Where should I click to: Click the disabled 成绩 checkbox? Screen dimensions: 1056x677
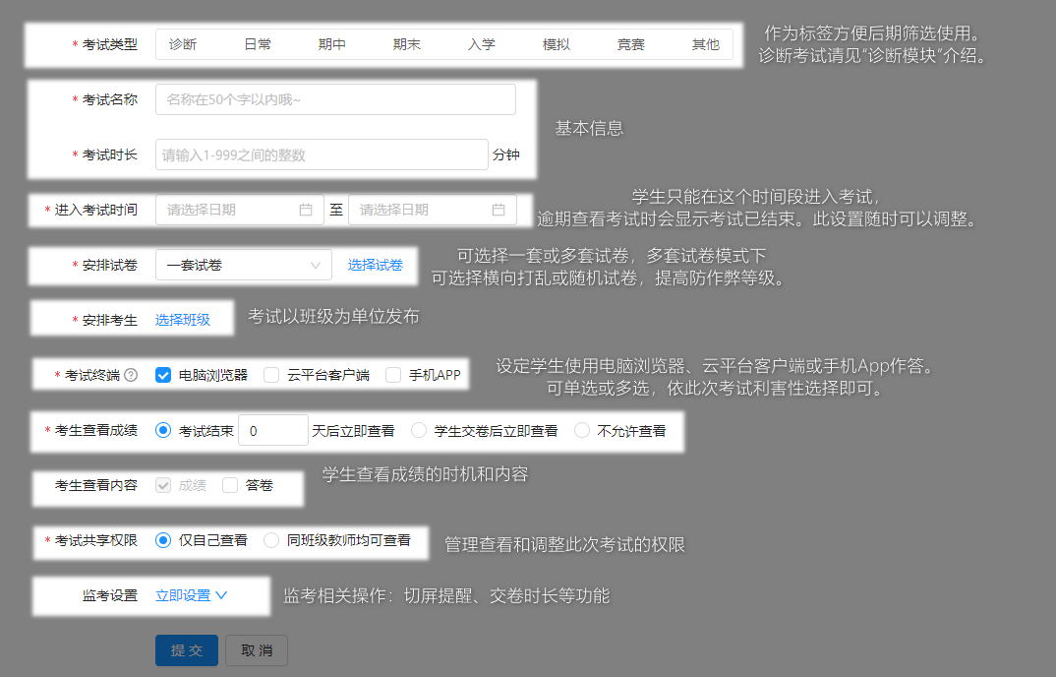(163, 485)
